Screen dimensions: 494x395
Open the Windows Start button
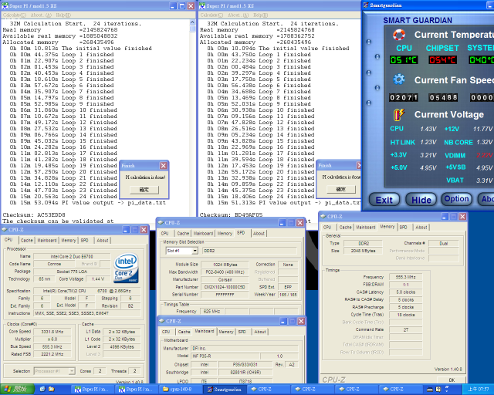(17, 390)
